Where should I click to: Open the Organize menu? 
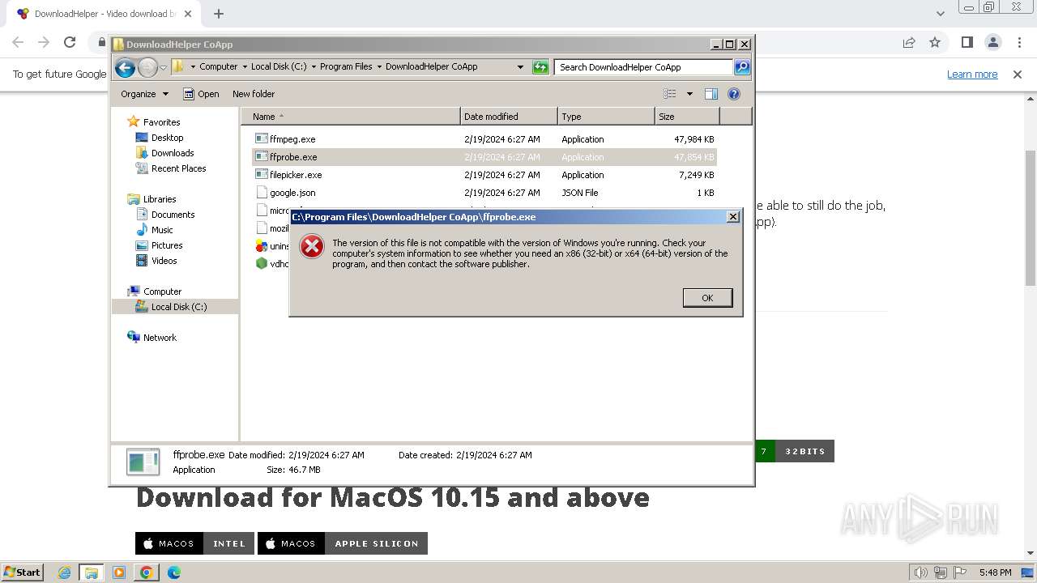pos(144,94)
